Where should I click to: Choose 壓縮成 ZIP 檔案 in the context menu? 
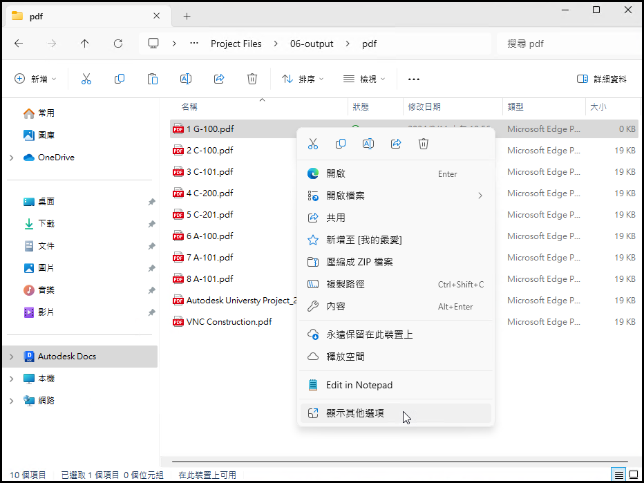point(395,262)
